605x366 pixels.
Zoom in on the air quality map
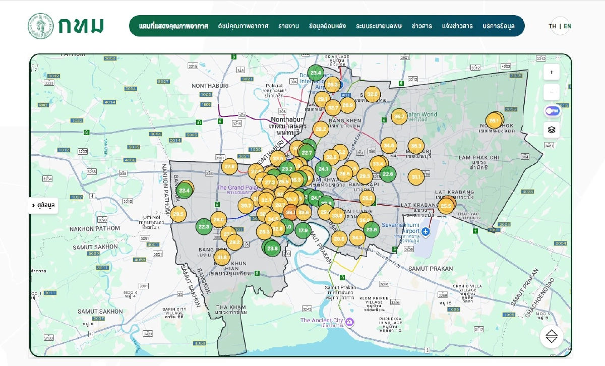click(552, 73)
